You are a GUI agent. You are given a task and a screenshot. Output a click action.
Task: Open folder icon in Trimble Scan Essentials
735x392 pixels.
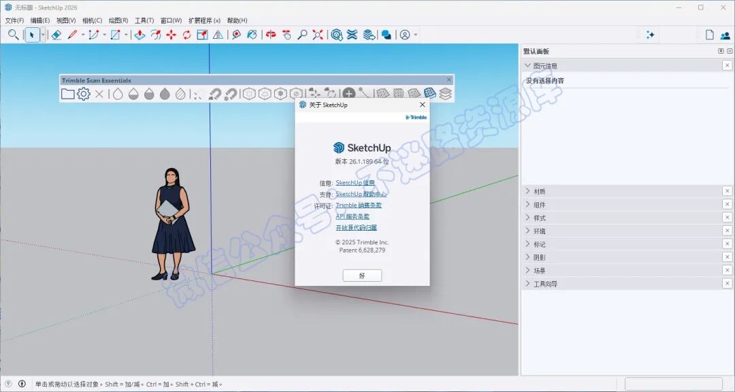(x=67, y=94)
